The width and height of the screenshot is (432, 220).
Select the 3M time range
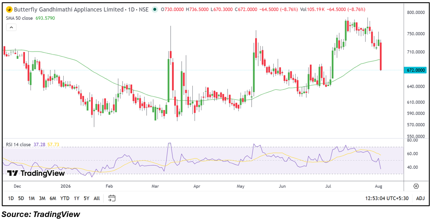click(42, 198)
